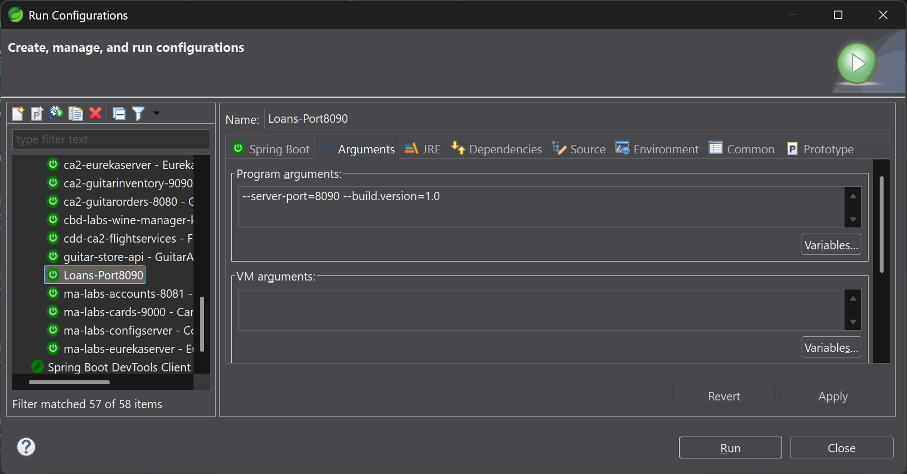
Task: Click the Revert button
Action: [724, 396]
